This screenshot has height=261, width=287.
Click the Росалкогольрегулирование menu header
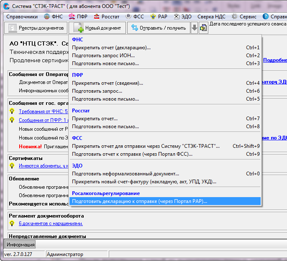[x=106, y=193]
